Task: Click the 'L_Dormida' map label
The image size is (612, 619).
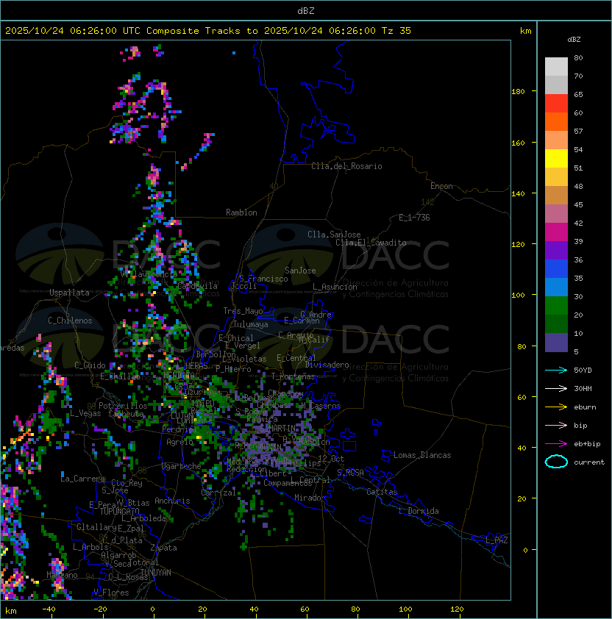Action: tap(419, 511)
